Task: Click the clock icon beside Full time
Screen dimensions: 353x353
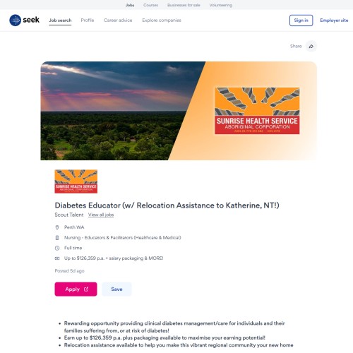Action: pos(57,248)
